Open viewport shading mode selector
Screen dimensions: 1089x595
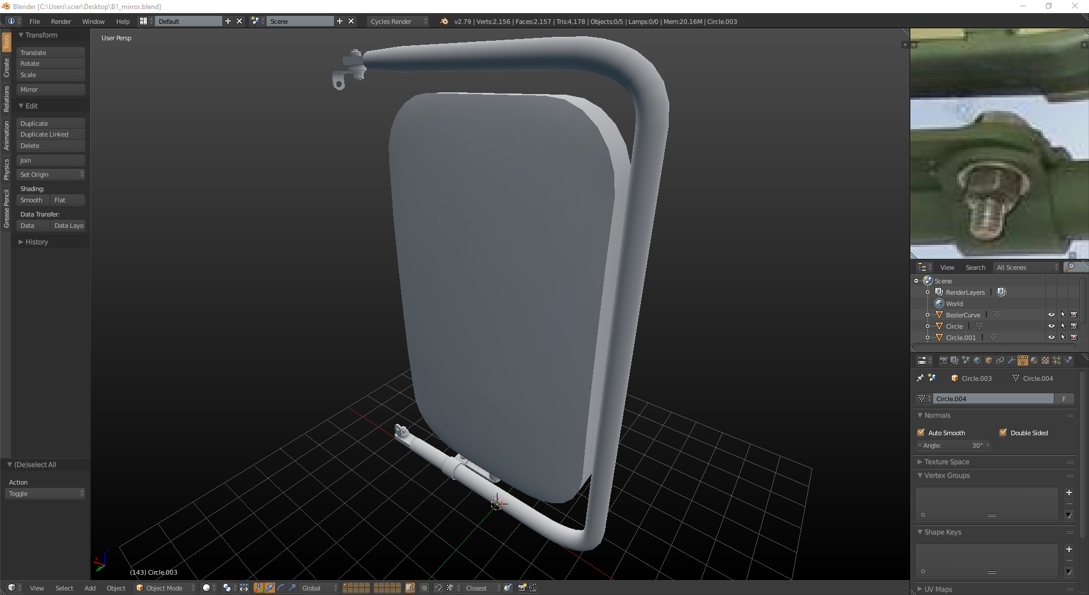click(209, 588)
